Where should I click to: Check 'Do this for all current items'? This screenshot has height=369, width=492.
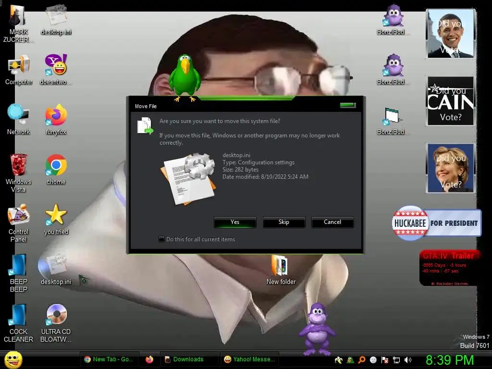point(161,239)
